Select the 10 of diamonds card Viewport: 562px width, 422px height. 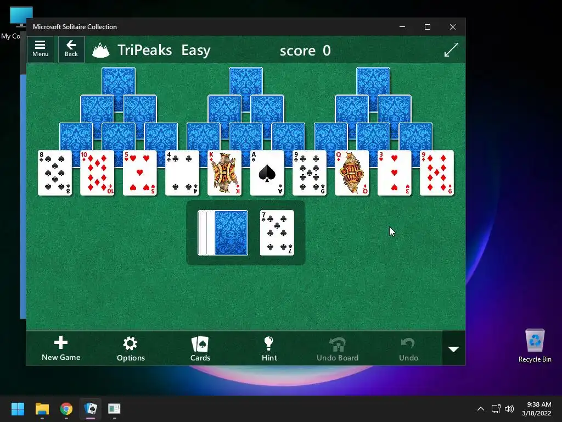click(97, 173)
